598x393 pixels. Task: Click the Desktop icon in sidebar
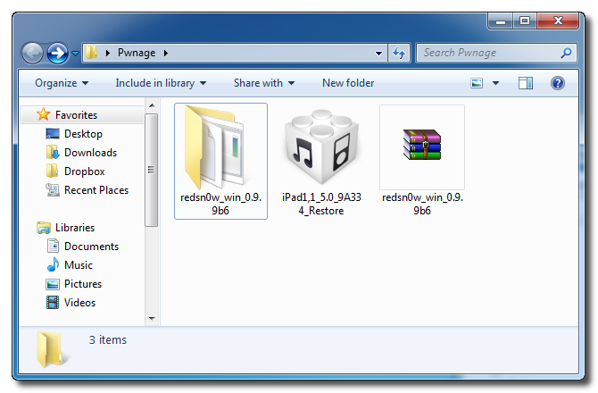coord(53,134)
